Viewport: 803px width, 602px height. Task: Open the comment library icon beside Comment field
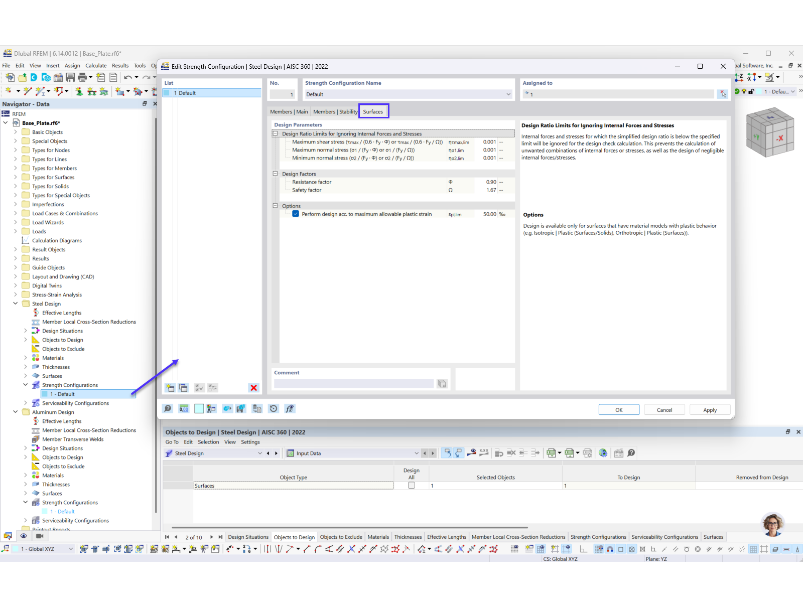[x=442, y=384]
